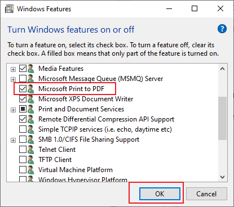Click the icon beside Remote Differential Compression API Support
Image resolution: width=234 pixels, height=207 pixels.
coord(30,119)
